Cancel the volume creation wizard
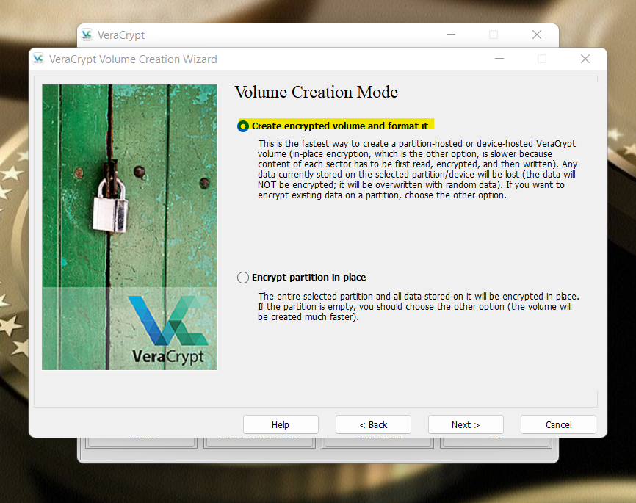636x503 pixels. [558, 424]
